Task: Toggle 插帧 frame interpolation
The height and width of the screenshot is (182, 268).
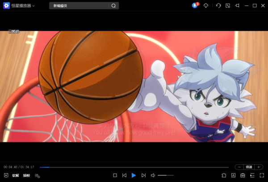Action: (26, 175)
